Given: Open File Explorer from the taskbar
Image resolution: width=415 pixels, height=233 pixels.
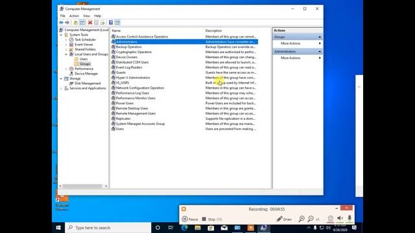Looking at the screenshot, I should coord(198,228).
